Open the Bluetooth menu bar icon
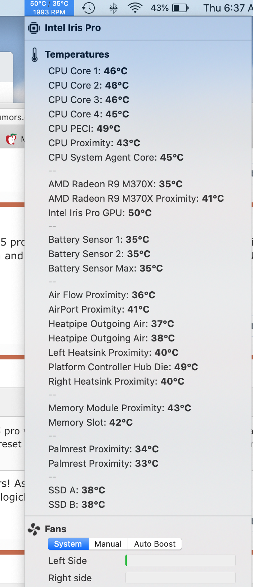This screenshot has height=587, width=253. click(x=114, y=8)
